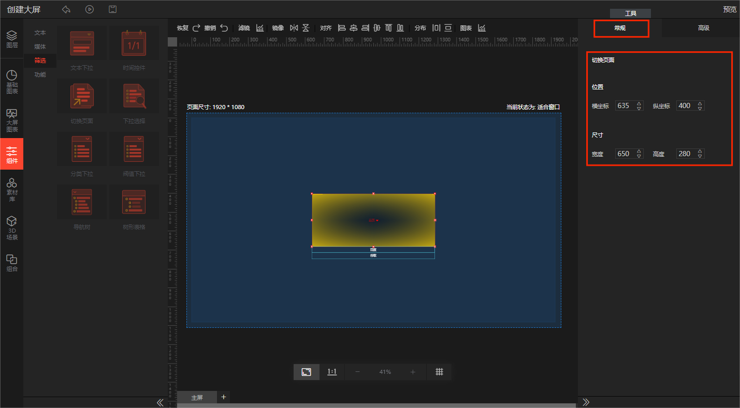
Task: Click the horizontal mirror flip icon
Action: pyautogui.click(x=294, y=28)
